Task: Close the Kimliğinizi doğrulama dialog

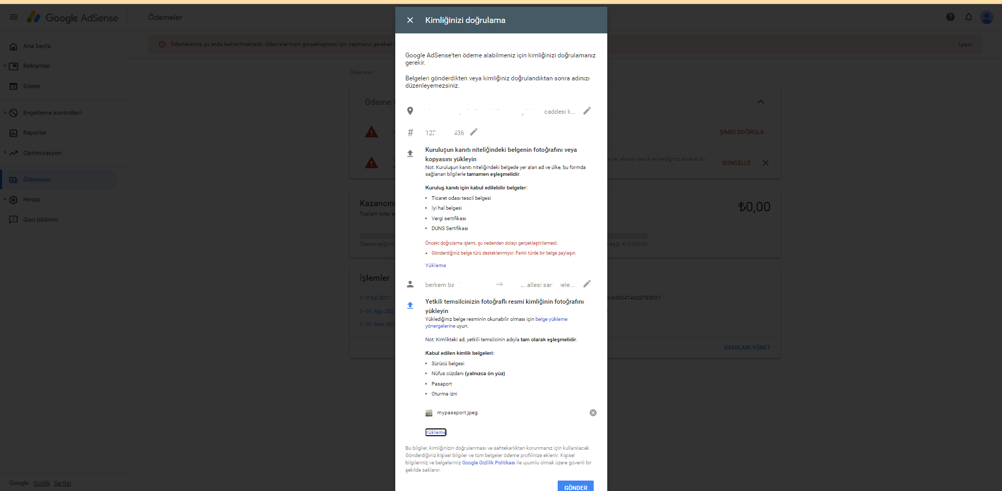Action: click(410, 20)
